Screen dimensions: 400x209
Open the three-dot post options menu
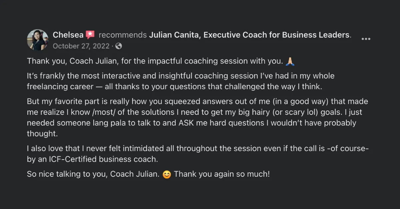(366, 39)
